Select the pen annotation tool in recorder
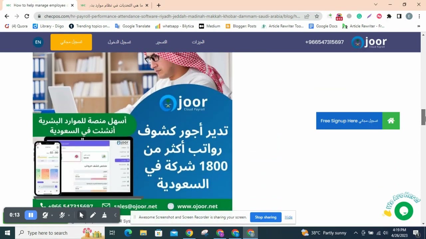 pos(93,215)
